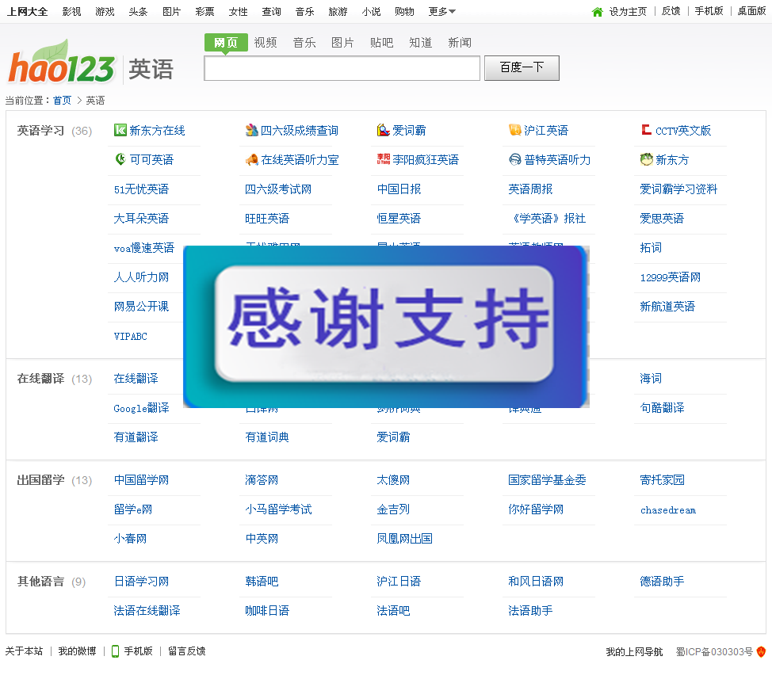Open the 游戏 top navigation item
The image size is (772, 683).
[x=105, y=11]
